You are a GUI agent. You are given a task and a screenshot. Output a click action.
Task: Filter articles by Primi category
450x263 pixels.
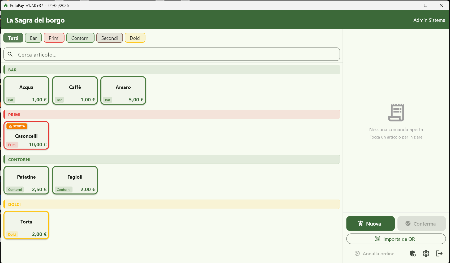(x=54, y=38)
